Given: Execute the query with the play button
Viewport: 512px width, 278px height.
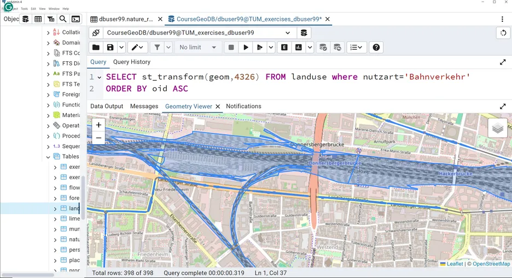Looking at the screenshot, I should (246, 48).
